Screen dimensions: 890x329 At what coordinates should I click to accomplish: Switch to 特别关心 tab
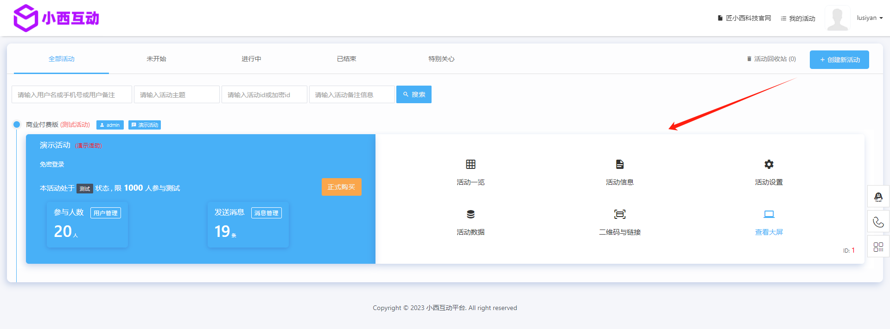coord(441,59)
